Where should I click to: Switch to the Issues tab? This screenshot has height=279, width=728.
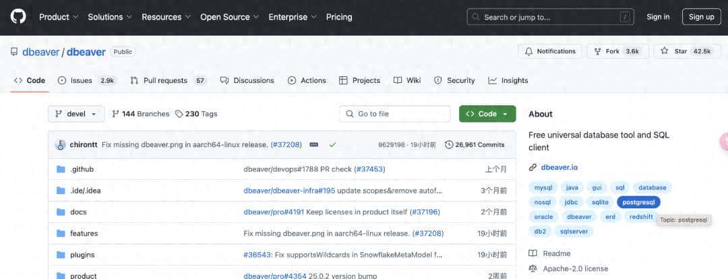click(x=86, y=80)
